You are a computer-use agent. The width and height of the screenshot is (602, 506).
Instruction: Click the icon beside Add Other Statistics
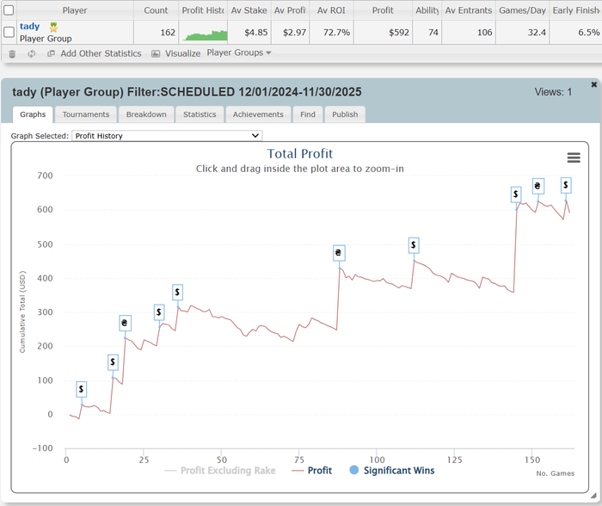coord(51,54)
